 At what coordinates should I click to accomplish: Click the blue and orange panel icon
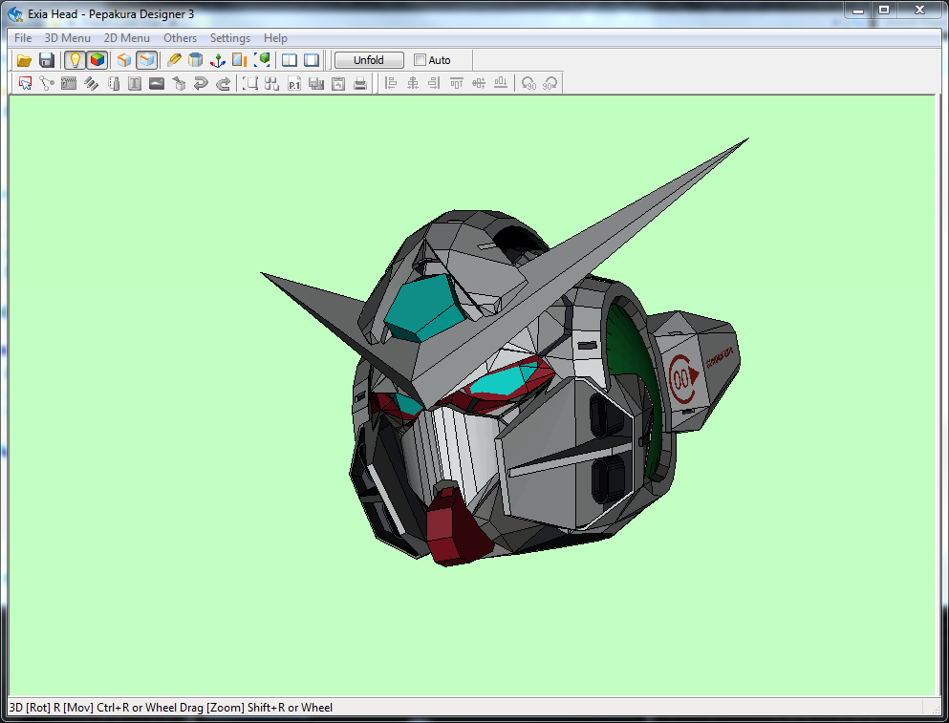240,60
